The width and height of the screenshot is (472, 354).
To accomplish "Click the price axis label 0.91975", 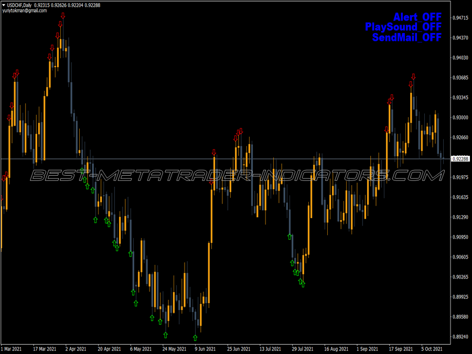I will pos(460,177).
